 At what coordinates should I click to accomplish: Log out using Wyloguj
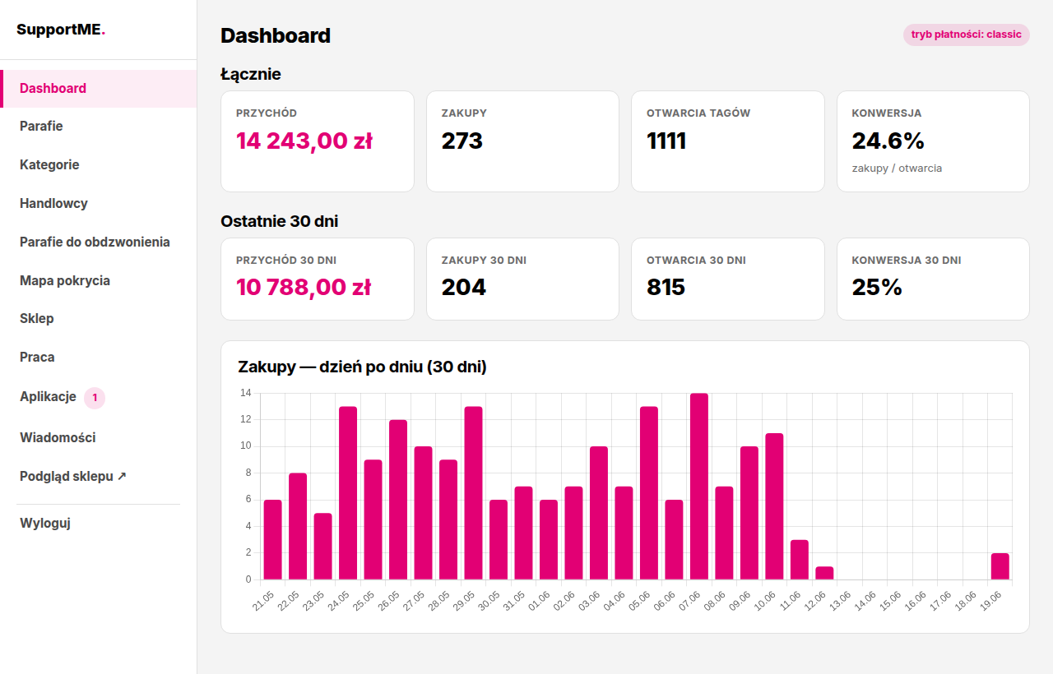[x=99, y=524]
